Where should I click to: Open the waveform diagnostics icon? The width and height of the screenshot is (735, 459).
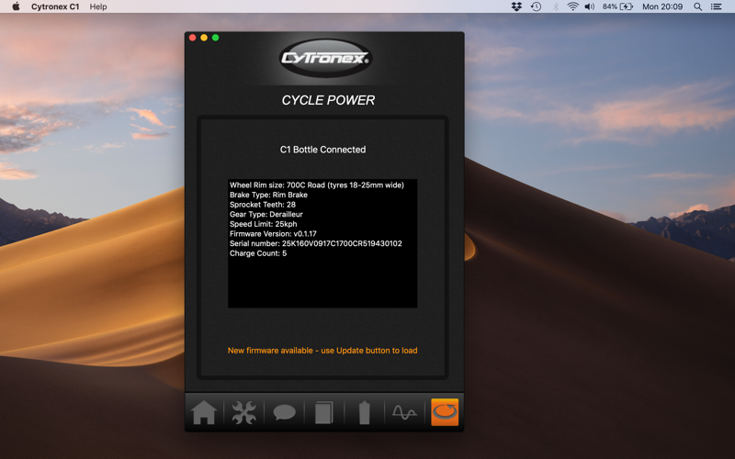pos(404,412)
